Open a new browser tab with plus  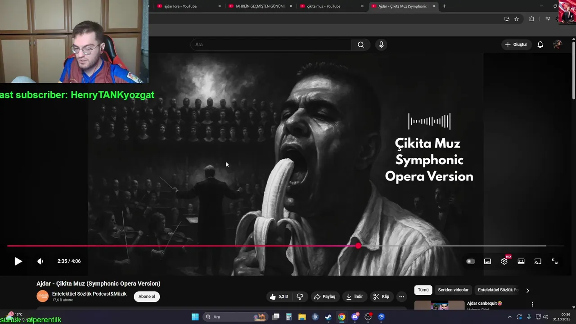pyautogui.click(x=445, y=6)
